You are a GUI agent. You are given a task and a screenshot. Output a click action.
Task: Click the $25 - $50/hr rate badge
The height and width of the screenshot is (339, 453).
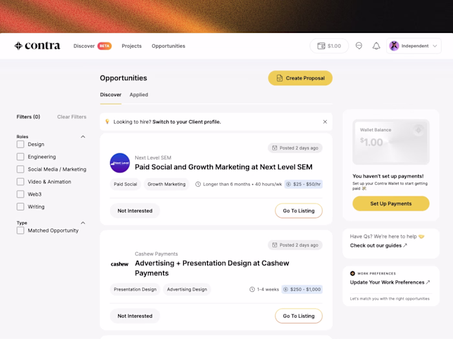tap(304, 184)
